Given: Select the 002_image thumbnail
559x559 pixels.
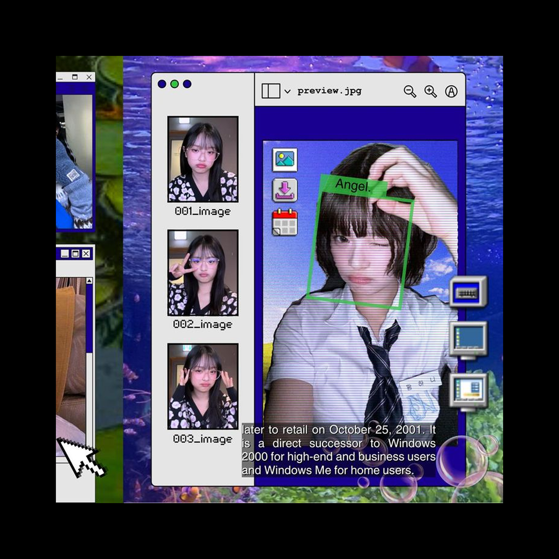Looking at the screenshot, I should click(x=203, y=273).
